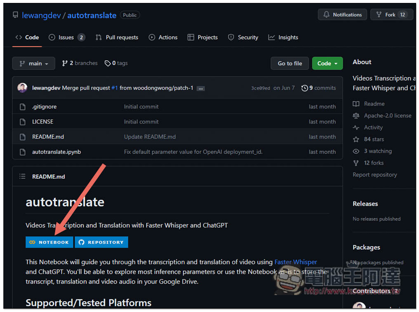Viewport: 419px width, 312px height.
Task: View the 9 commits history
Action: pyautogui.click(x=318, y=88)
